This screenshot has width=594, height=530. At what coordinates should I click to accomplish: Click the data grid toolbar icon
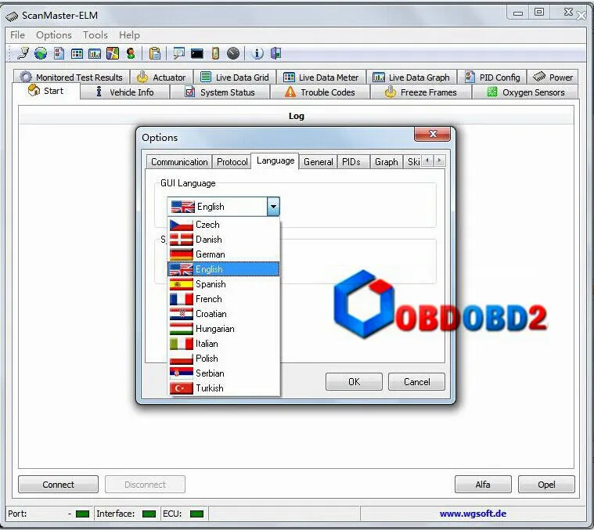[77, 53]
